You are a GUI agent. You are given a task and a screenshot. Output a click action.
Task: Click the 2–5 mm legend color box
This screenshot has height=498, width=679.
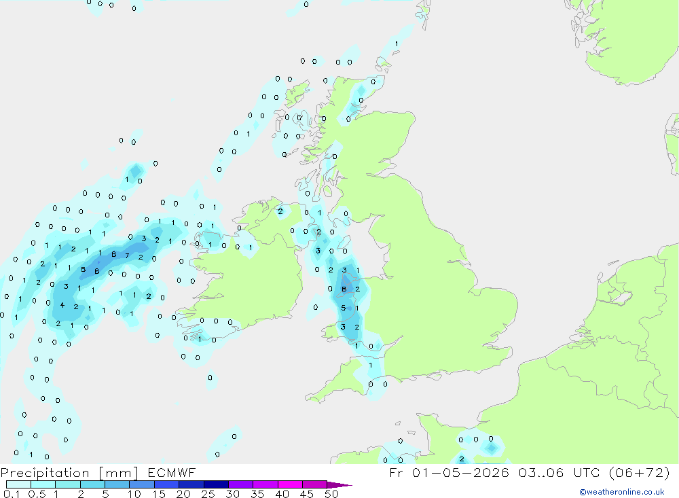tap(92, 484)
